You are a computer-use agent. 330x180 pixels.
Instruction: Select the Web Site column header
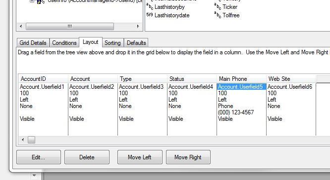click(291, 79)
